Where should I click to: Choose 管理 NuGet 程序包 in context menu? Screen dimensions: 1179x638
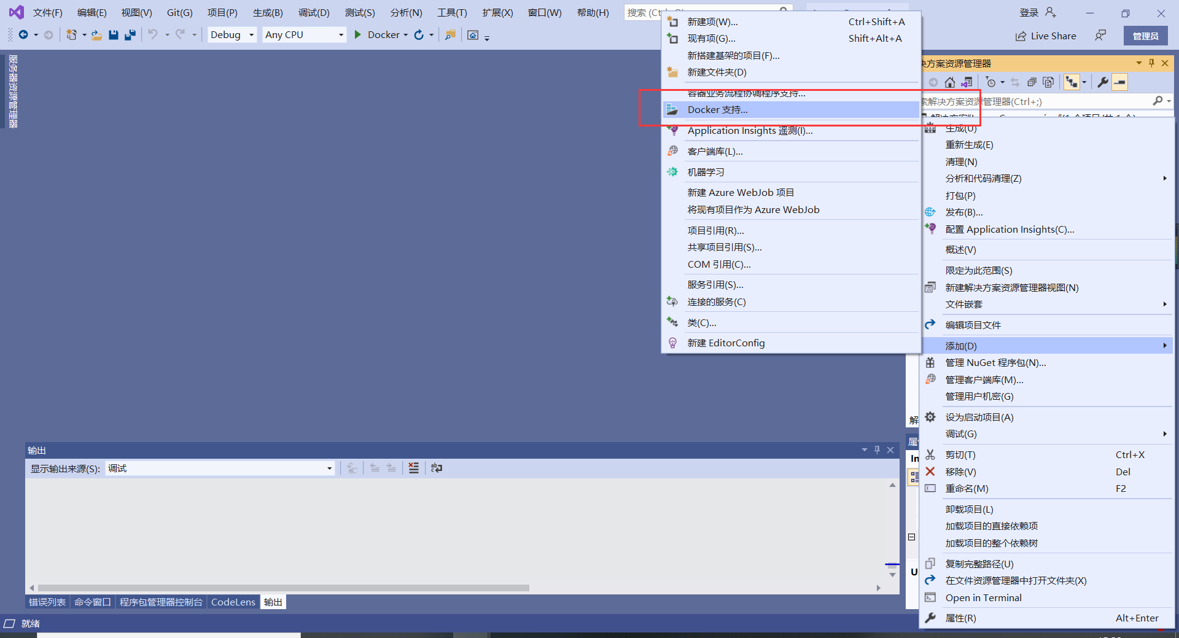[x=995, y=363]
